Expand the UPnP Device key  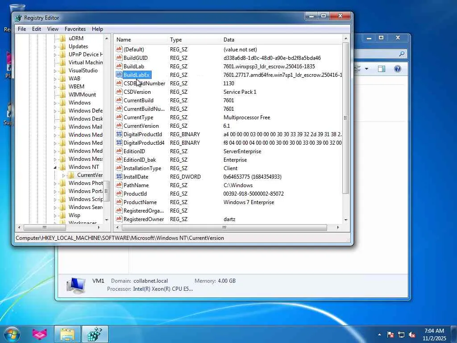click(x=55, y=55)
